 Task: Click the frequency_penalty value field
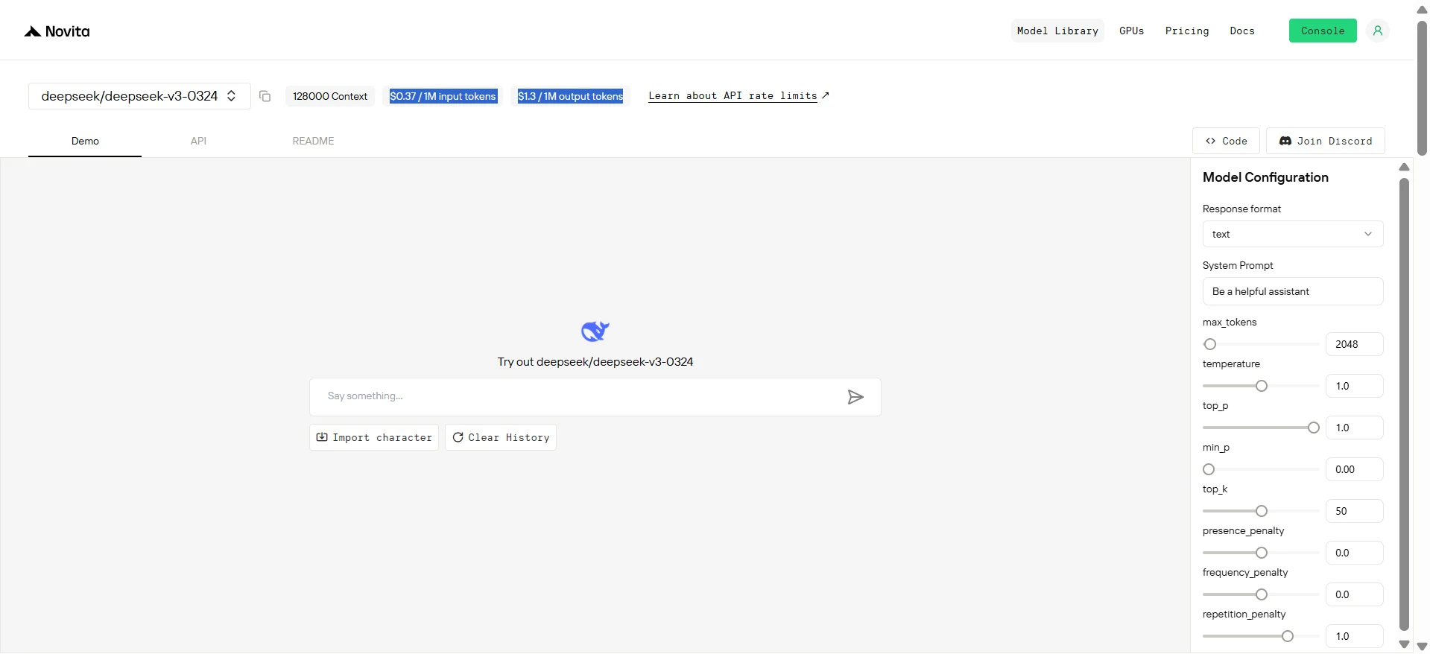1355,594
